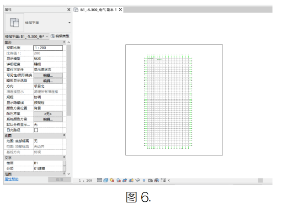Collapse view control bar with < arrow
Viewport: 282px width, 205px height.
click(169, 180)
